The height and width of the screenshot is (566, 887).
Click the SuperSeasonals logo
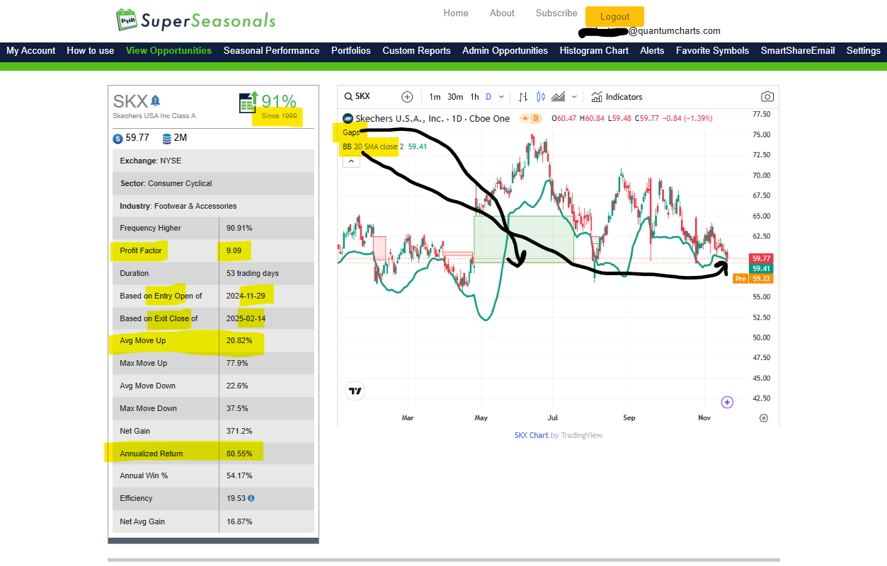point(195,20)
